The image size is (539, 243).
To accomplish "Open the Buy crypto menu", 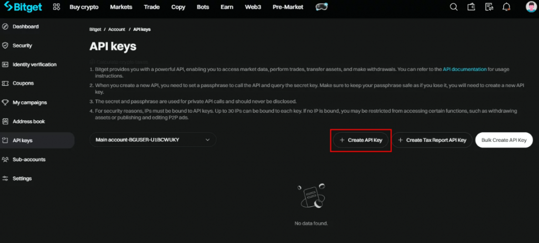I will pos(85,7).
